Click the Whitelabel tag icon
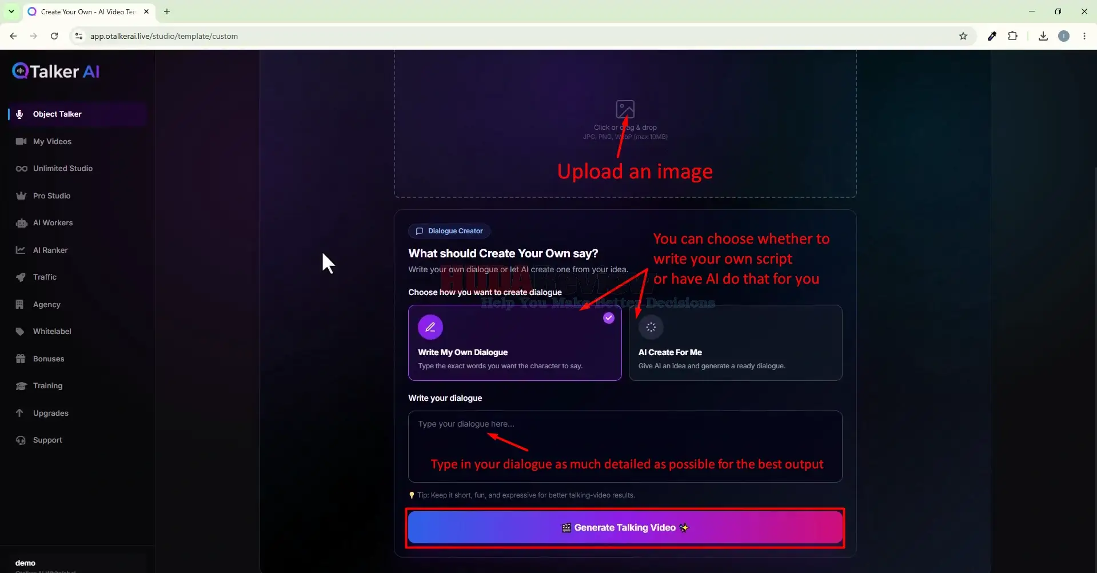 click(20, 332)
